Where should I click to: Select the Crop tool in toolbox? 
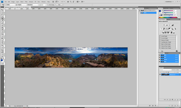2,18
